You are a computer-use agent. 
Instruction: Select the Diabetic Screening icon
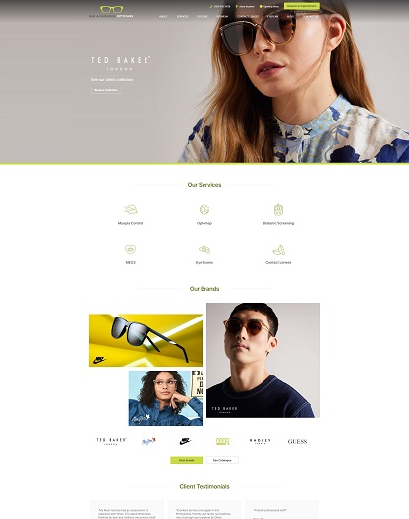coord(278,209)
